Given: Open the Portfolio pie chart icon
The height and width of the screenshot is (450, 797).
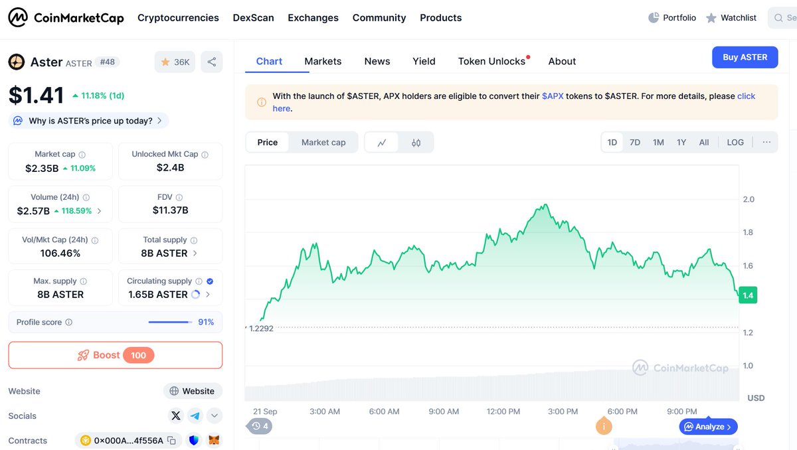Looking at the screenshot, I should (x=654, y=18).
